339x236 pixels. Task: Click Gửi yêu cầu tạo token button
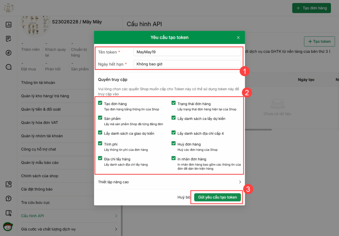(217, 197)
